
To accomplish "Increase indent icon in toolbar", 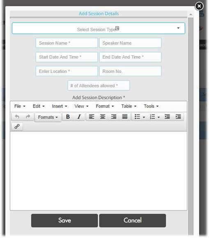I will (x=178, y=117).
